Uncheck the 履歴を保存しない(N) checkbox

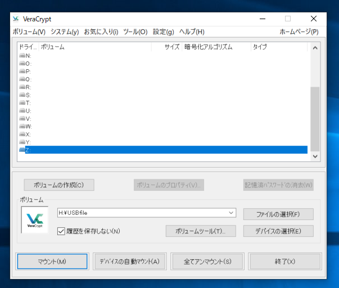click(62, 231)
